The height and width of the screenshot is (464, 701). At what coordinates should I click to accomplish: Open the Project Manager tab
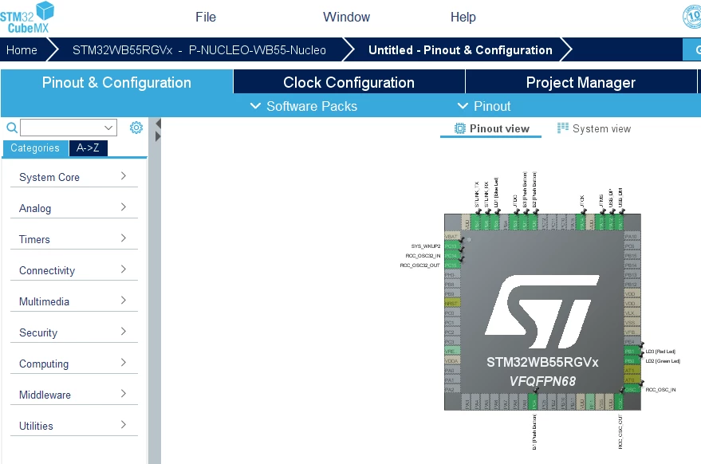pos(581,82)
